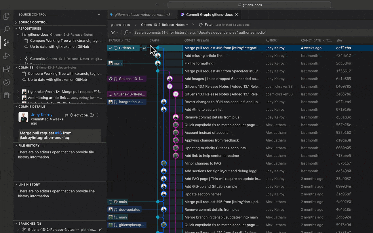Viewport: 373px width, 233px height.
Task: Click the graph node for commit 2e68786
Action: 176,94
